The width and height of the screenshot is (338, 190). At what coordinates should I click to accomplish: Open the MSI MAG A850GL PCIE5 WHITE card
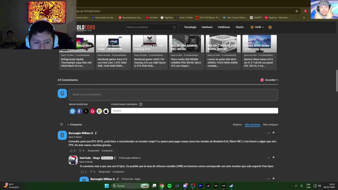[x=223, y=52]
